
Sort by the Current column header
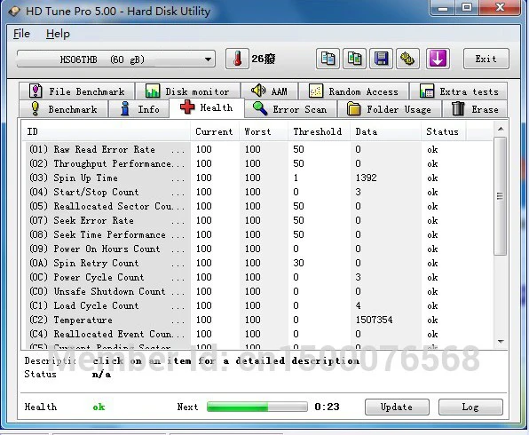click(215, 131)
